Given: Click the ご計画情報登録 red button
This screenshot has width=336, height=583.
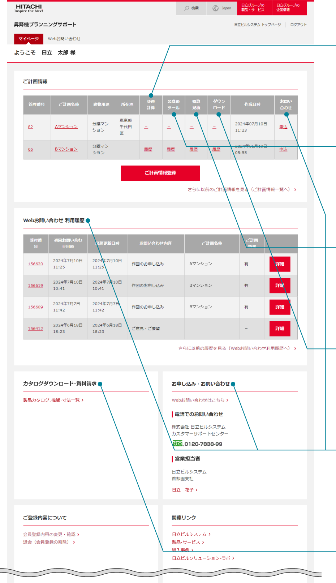Looking at the screenshot, I should click(x=160, y=173).
